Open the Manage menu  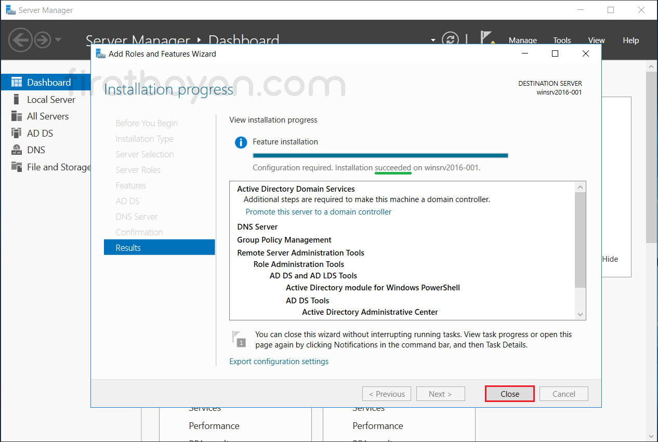(522, 40)
